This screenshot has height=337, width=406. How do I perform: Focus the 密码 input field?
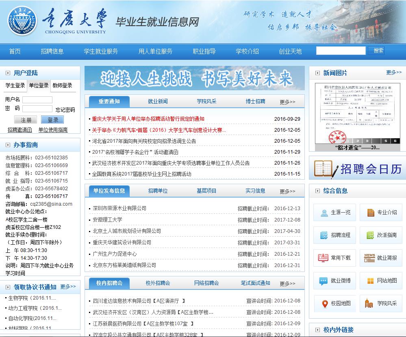pyautogui.click(x=37, y=109)
